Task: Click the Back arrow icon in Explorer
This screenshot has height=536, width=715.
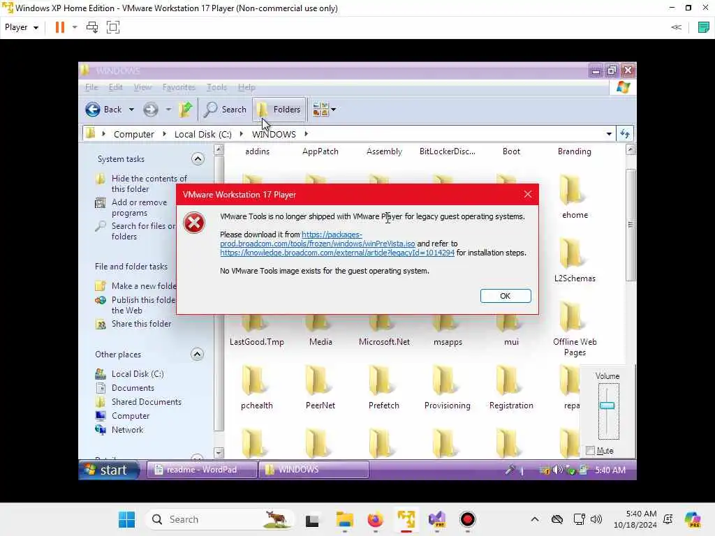Action: (93, 110)
